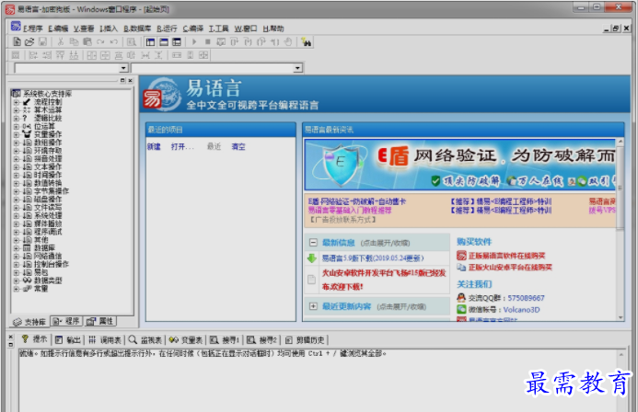Switch to the 变量表 tab
This screenshot has width=638, height=412.
click(186, 339)
